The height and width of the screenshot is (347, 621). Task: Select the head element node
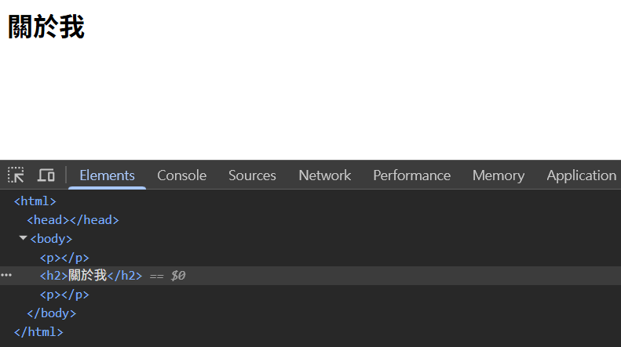pyautogui.click(x=73, y=220)
